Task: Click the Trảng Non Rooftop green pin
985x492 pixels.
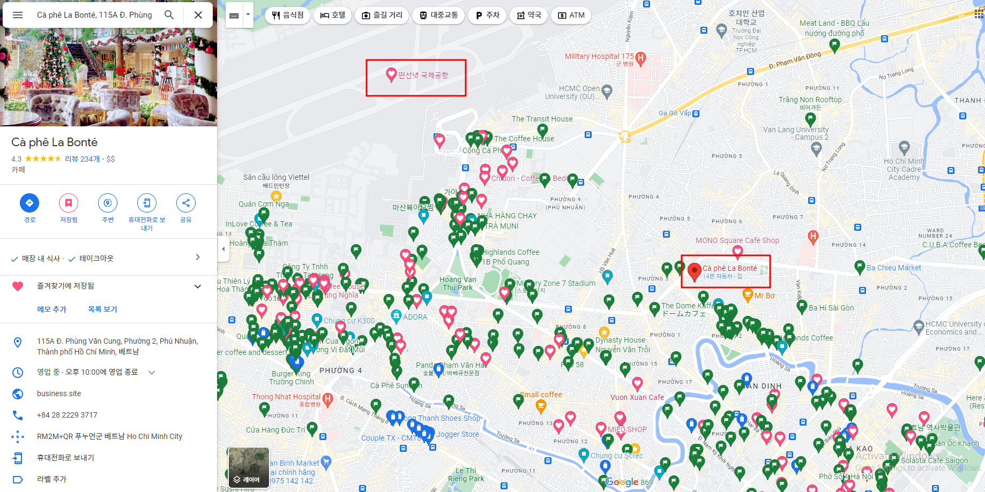Action: point(810,119)
